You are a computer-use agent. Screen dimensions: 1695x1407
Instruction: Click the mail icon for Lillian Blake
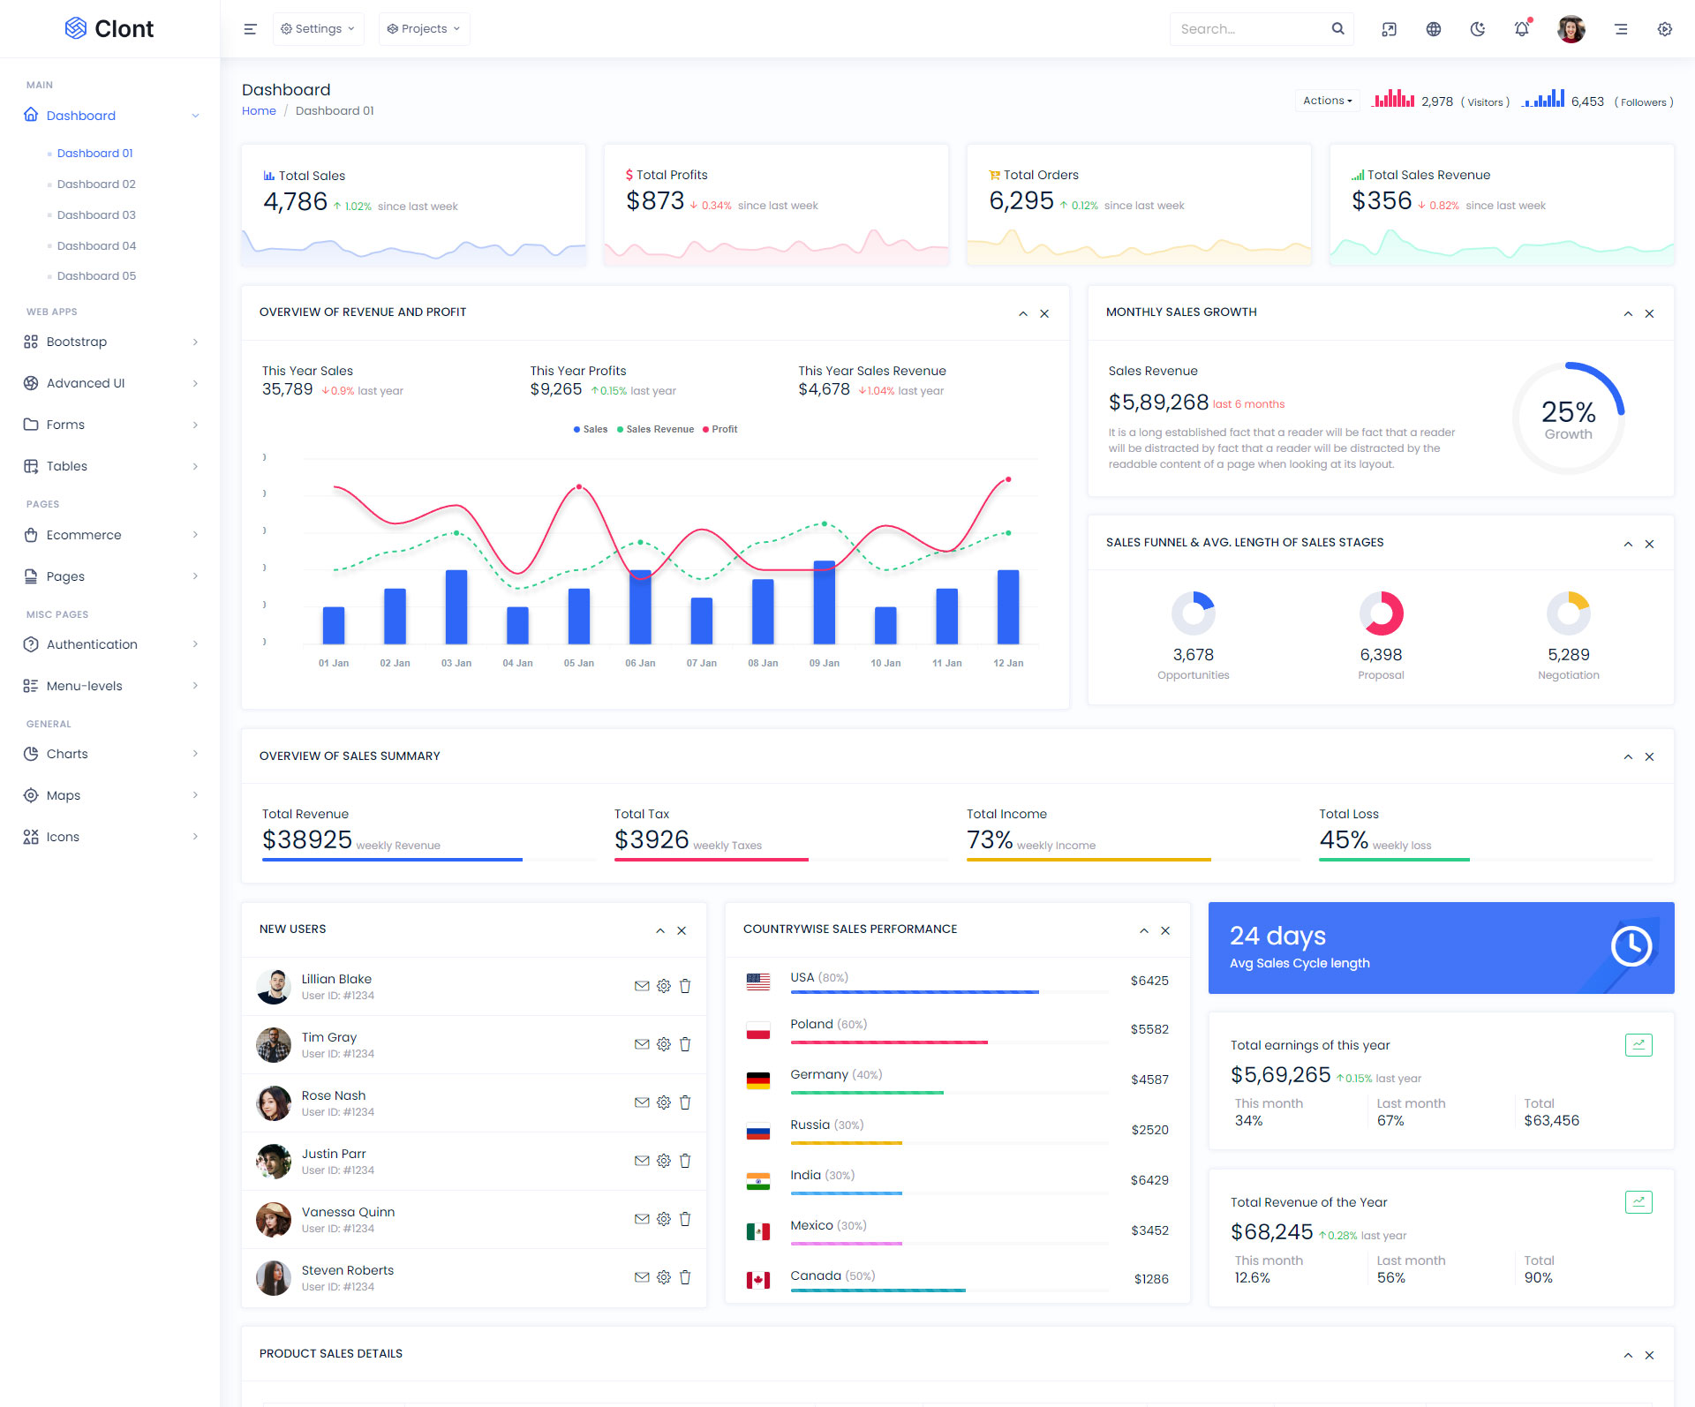[x=642, y=986]
